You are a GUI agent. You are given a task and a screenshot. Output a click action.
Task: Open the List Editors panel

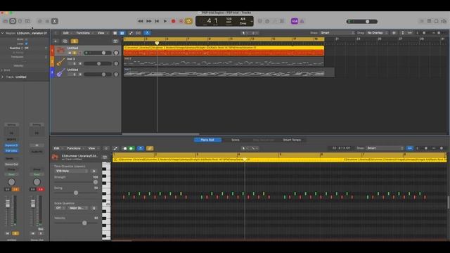(422, 21)
